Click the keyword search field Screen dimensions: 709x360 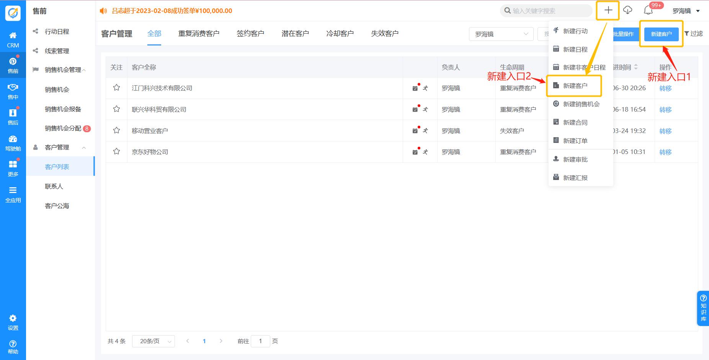[x=546, y=11]
